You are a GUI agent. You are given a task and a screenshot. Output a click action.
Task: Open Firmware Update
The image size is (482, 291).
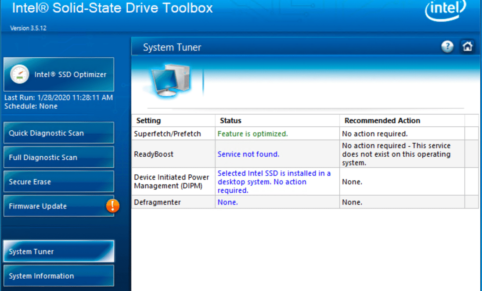pos(59,206)
